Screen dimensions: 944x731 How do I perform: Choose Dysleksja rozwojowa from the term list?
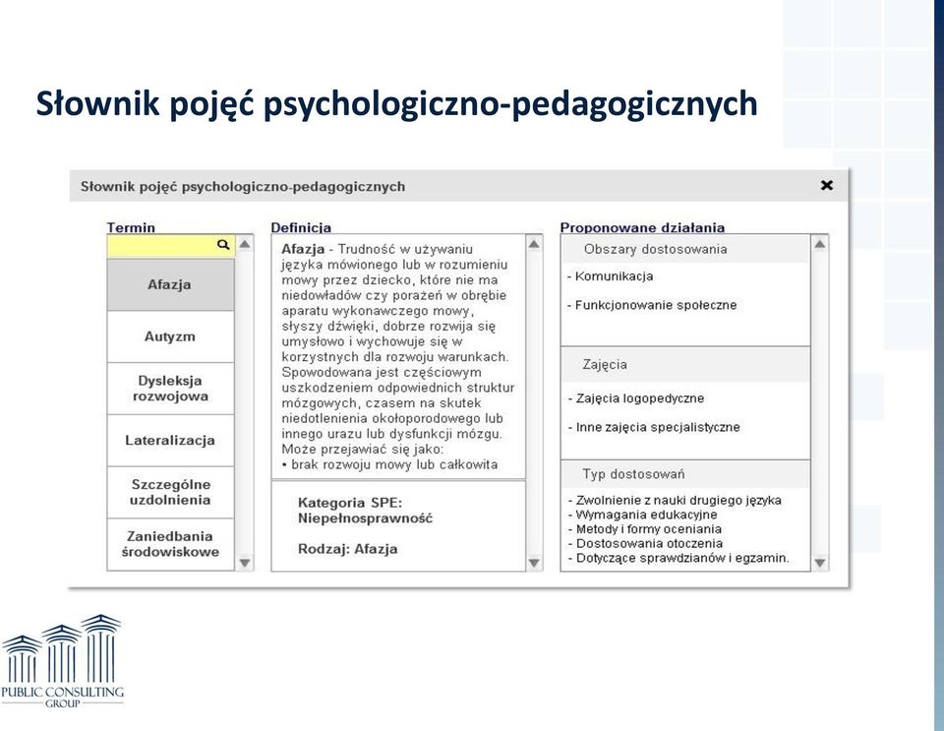[x=170, y=389]
